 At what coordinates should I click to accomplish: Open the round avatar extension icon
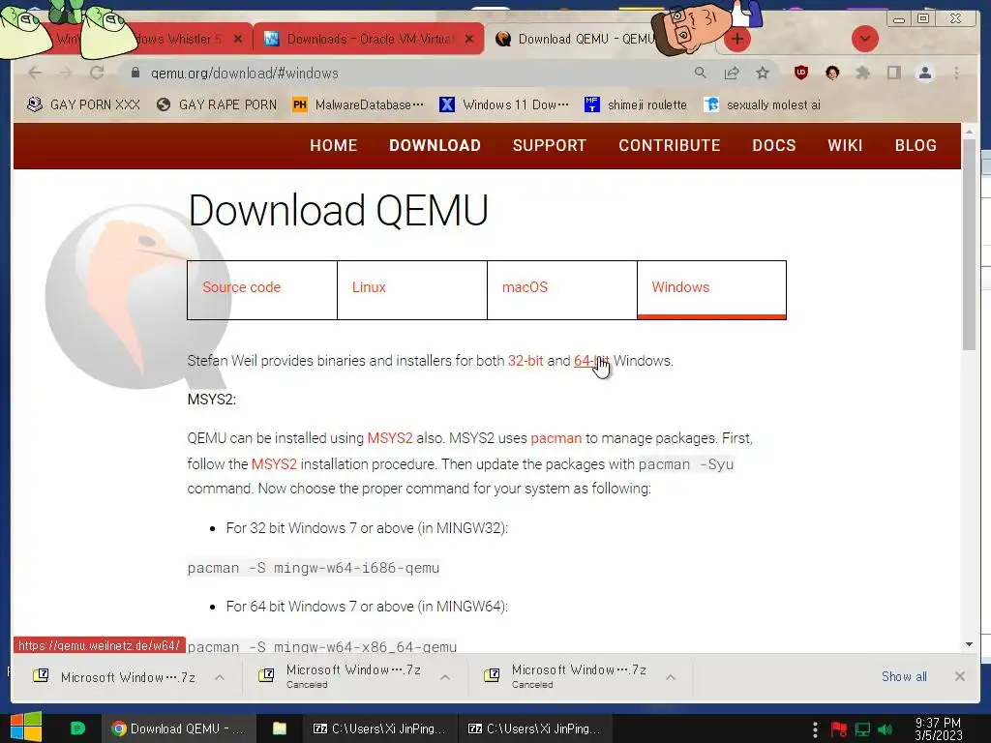(x=831, y=74)
